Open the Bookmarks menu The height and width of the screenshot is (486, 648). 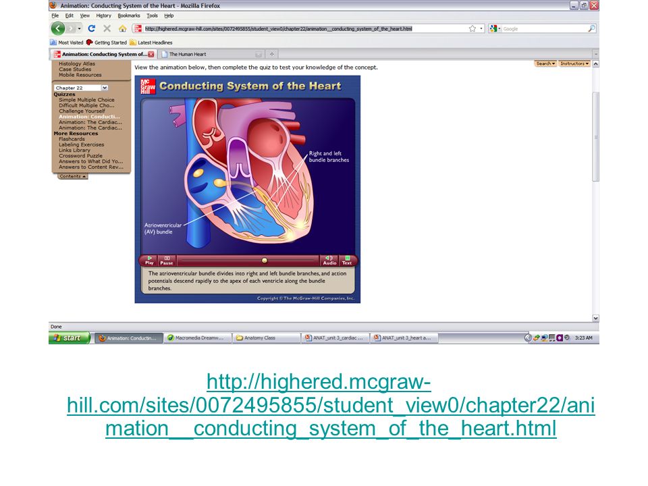click(129, 16)
